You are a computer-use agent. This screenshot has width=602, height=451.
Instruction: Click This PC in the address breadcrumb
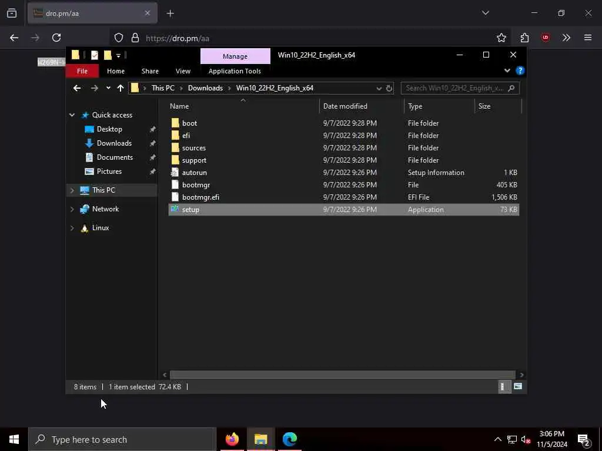[x=163, y=88]
